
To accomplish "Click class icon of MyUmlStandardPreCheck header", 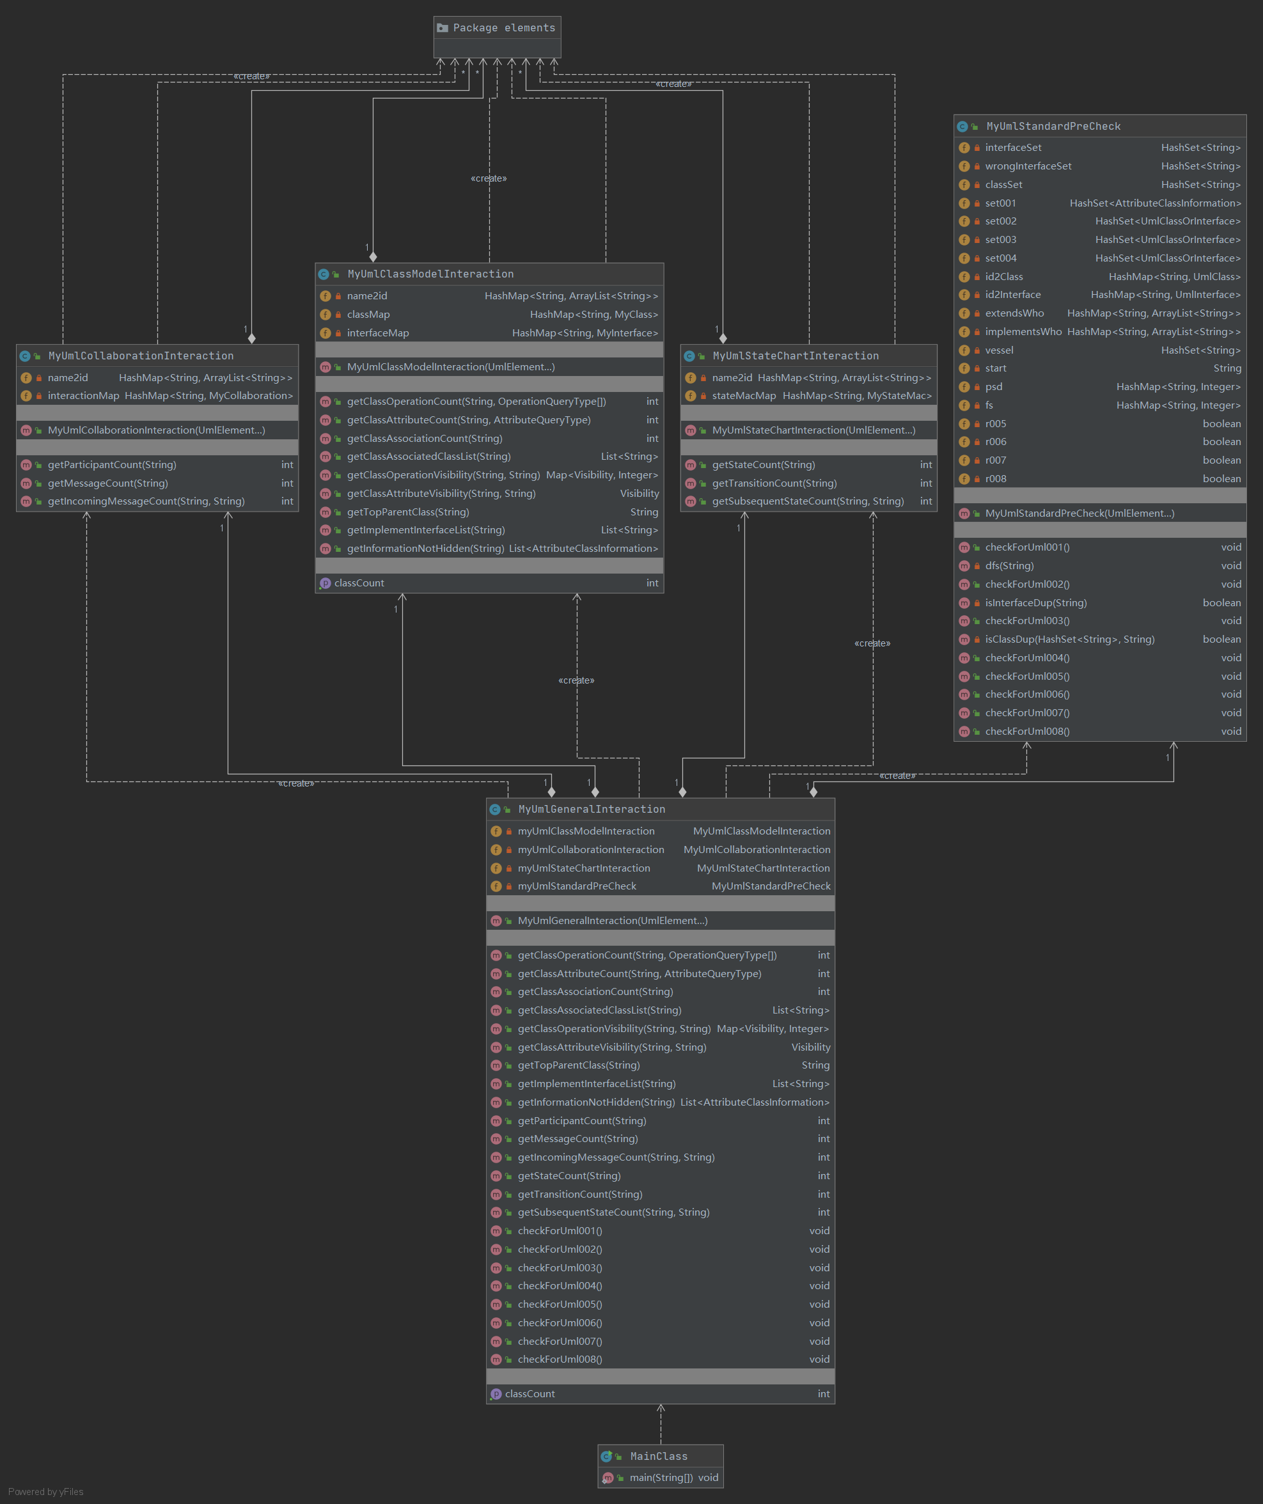I will click(963, 127).
